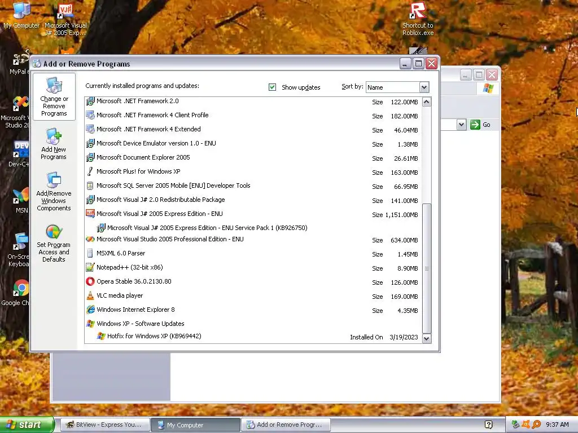Open Change or Remove Programs panel
The image size is (578, 433).
pos(54,97)
